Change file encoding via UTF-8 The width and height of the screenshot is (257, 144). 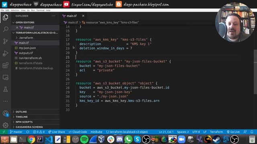tap(196, 132)
